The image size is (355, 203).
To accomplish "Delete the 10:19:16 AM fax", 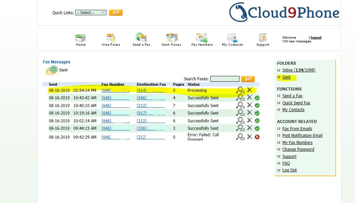I will 250,113.
